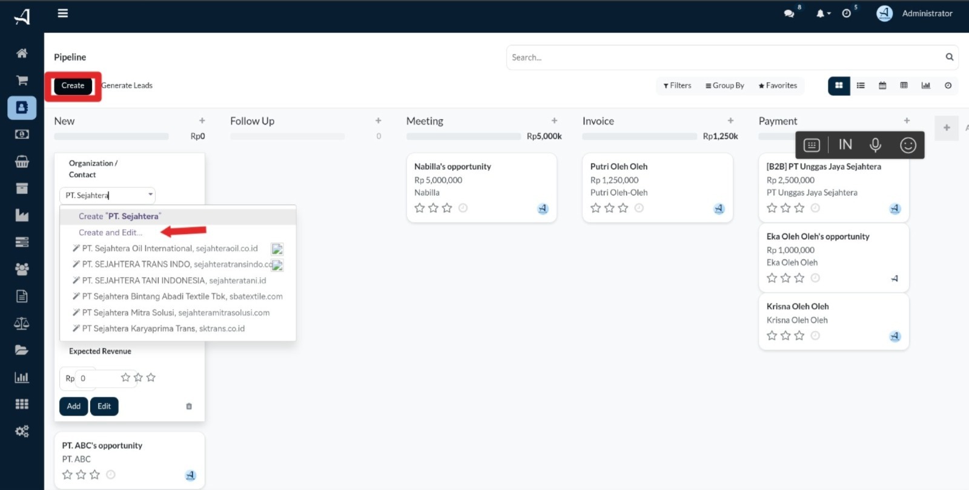The height and width of the screenshot is (490, 969).
Task: Open the settings gears icon in sidebar
Action: coord(22,431)
